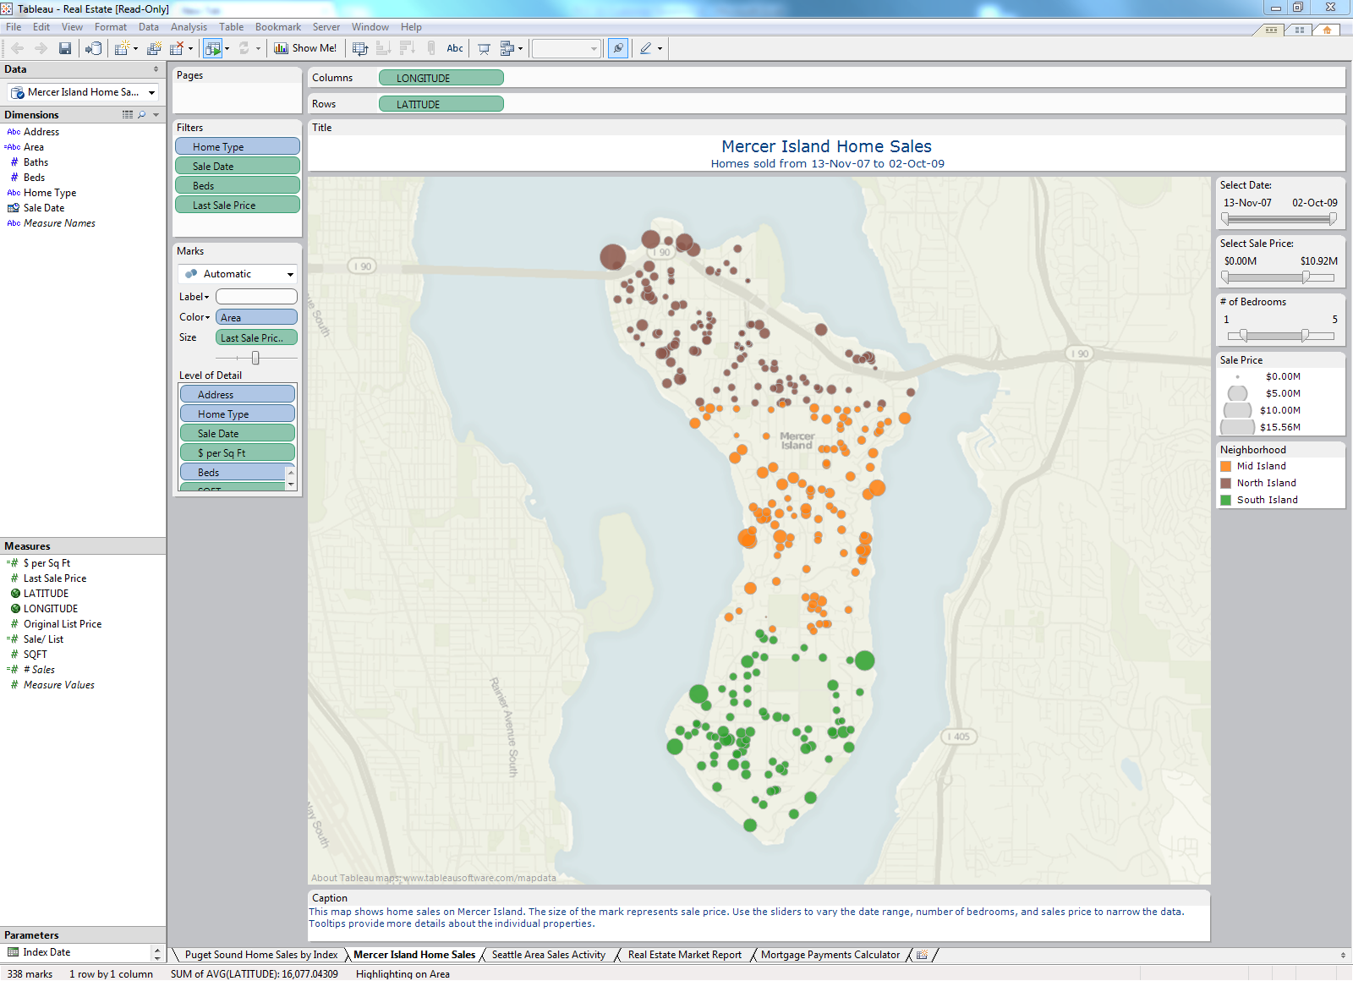
Task: Click the Show Me! button
Action: pyautogui.click(x=305, y=48)
